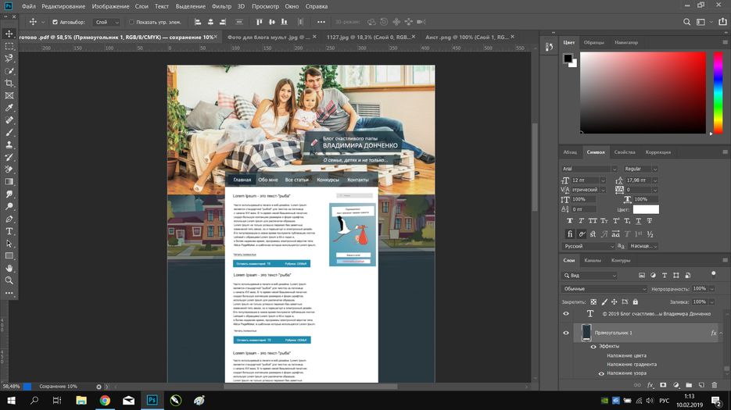Delete layer with trash icon
Image resolution: width=731 pixels, height=410 pixels.
tap(715, 385)
